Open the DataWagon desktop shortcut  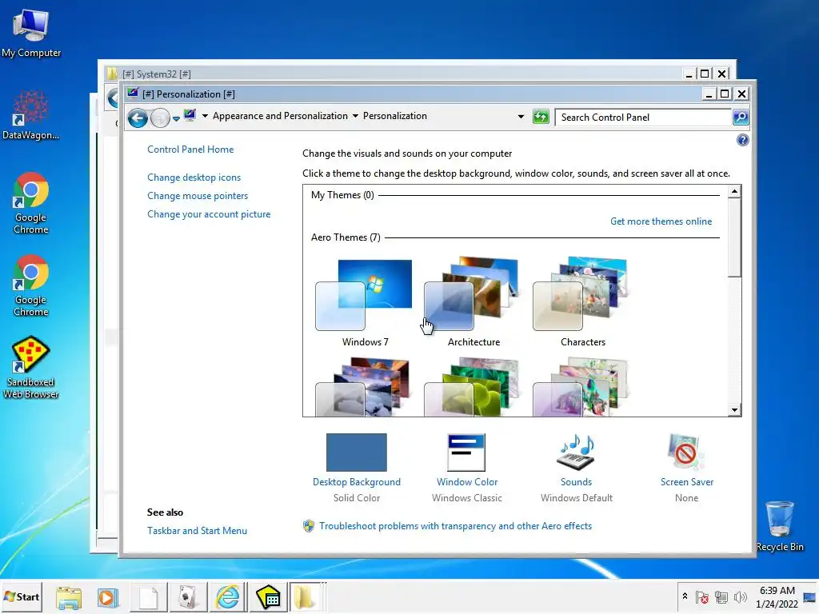tap(31, 116)
